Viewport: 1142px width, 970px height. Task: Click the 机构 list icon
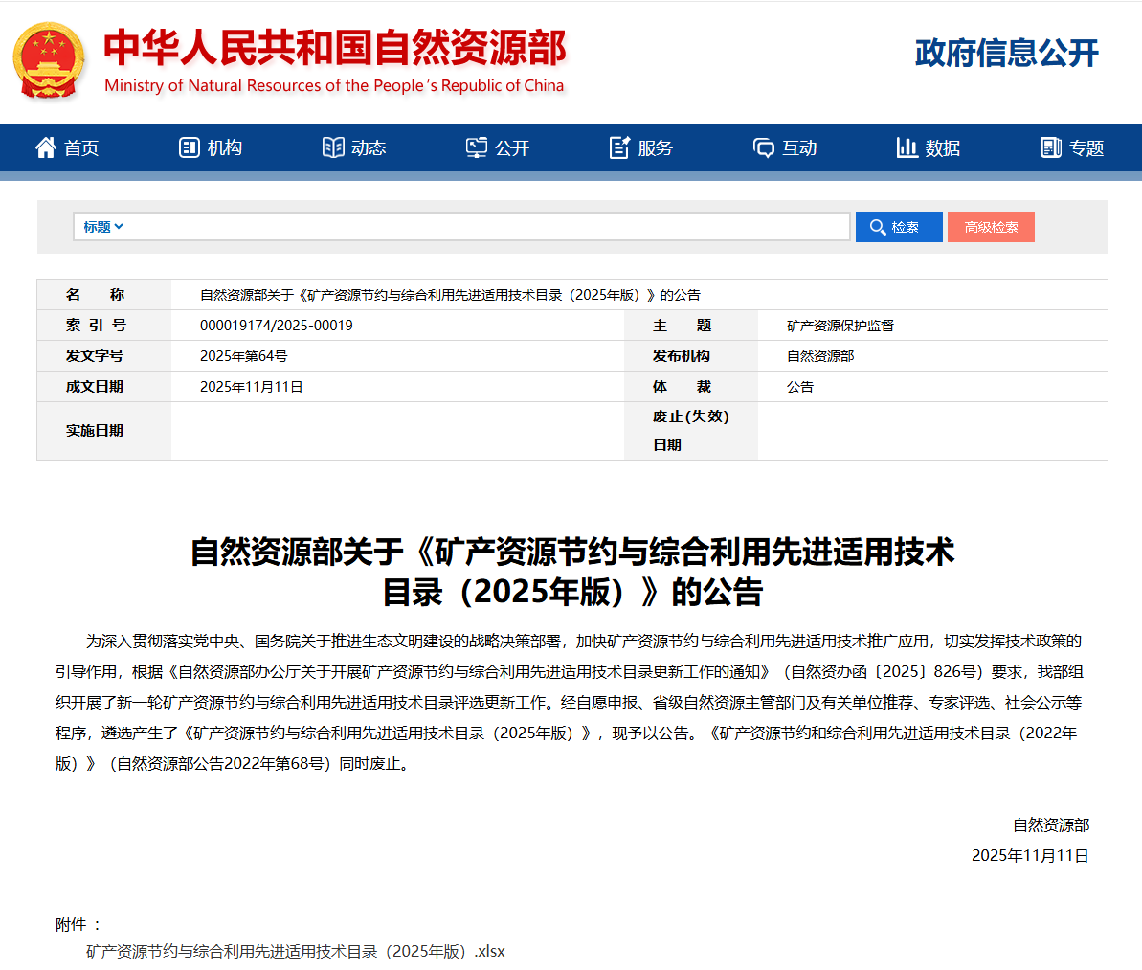pos(190,147)
